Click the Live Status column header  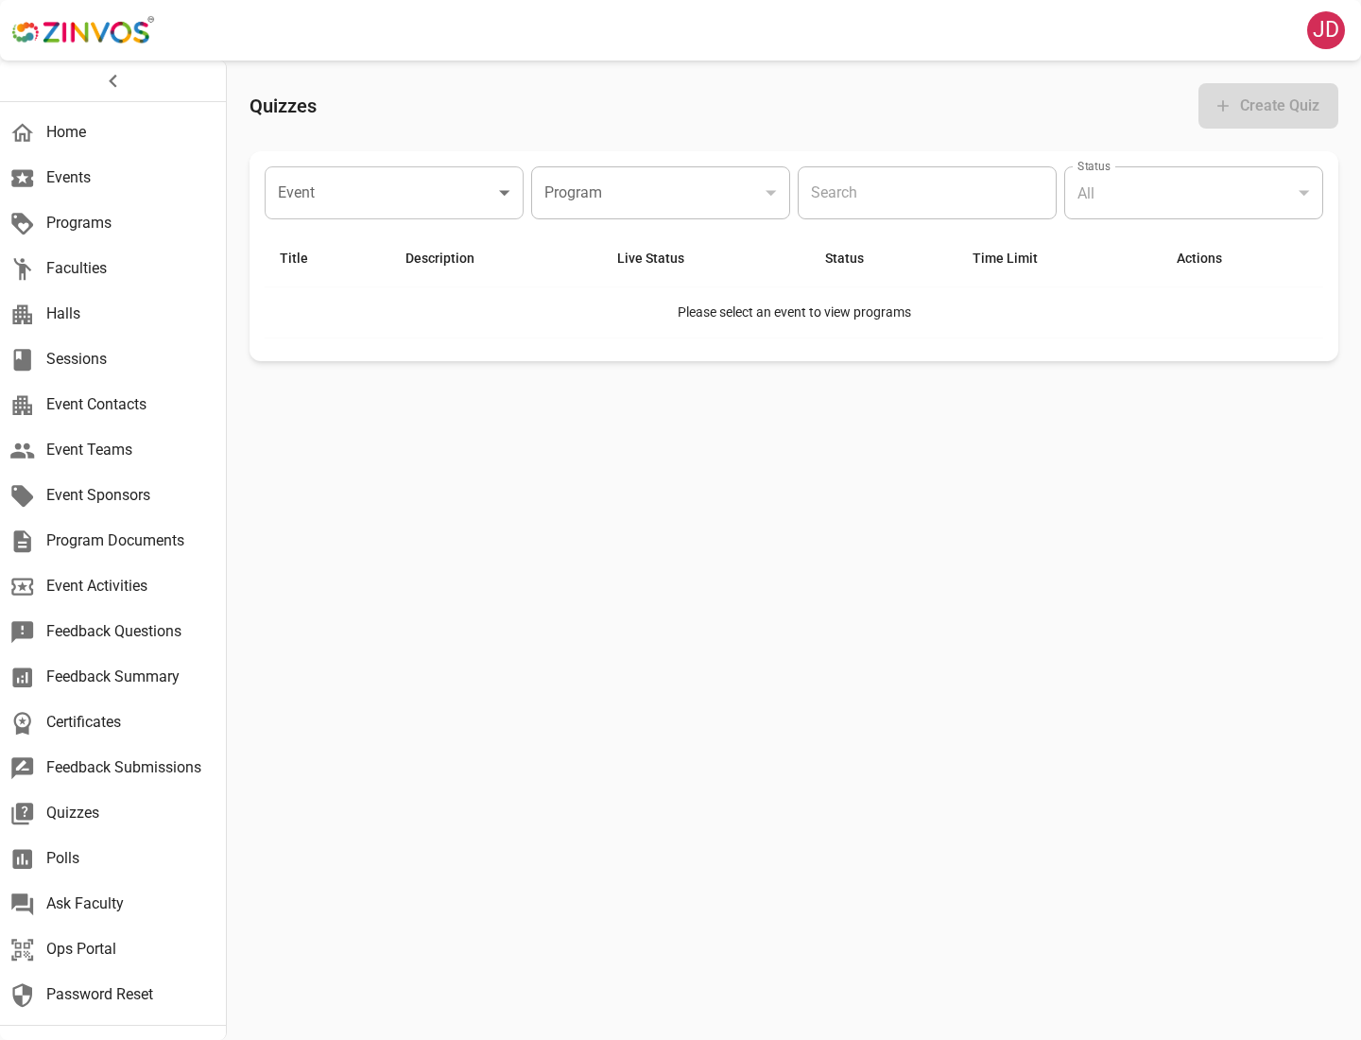(x=650, y=258)
